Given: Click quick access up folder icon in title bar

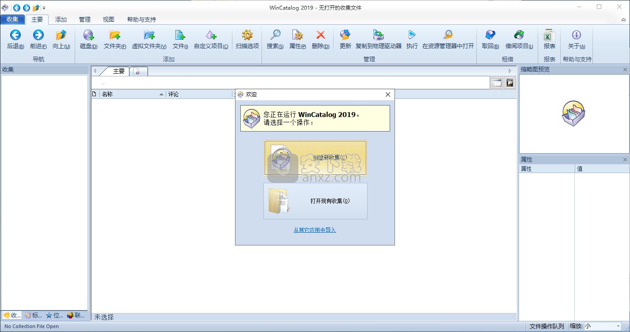Looking at the screenshot, I should 36,8.
